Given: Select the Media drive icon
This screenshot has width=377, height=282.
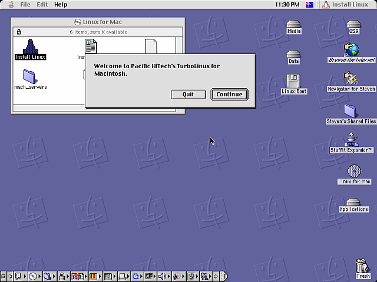Looking at the screenshot, I should [x=294, y=27].
